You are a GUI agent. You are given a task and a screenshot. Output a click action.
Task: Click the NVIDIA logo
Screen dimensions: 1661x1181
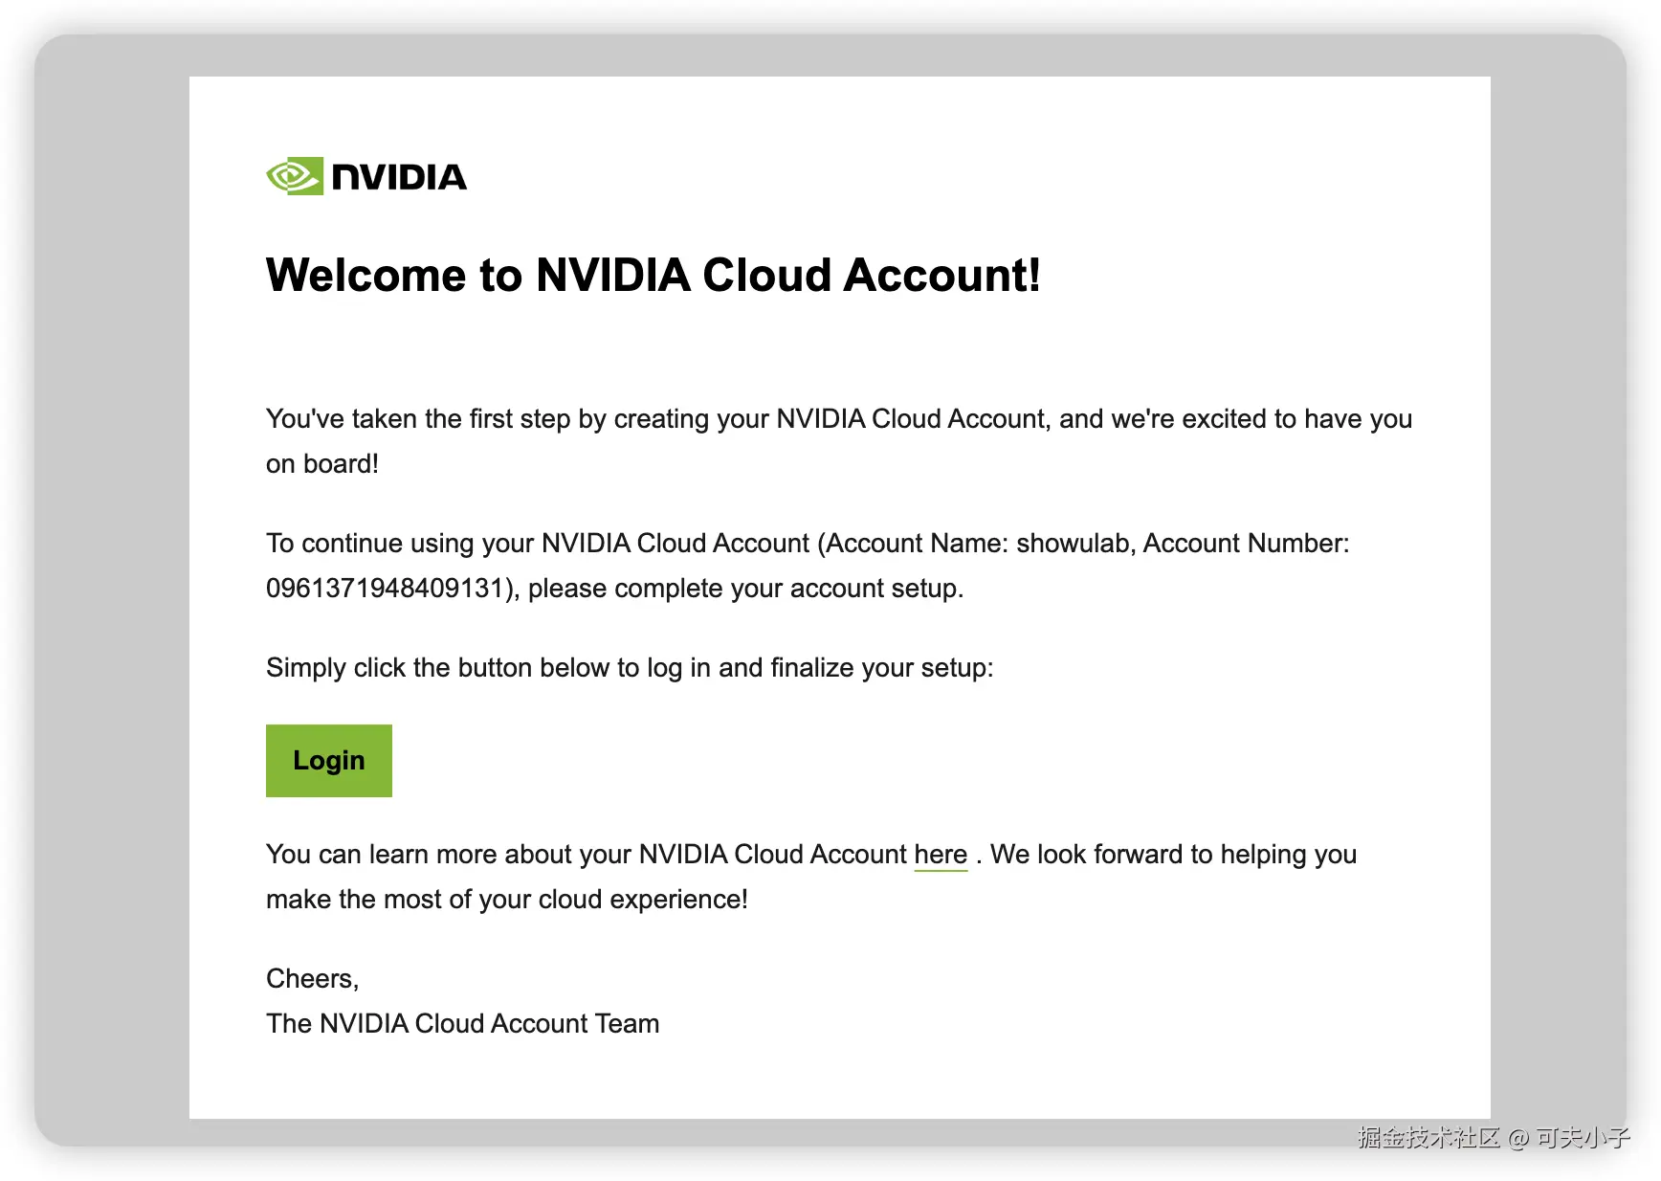tap(366, 176)
